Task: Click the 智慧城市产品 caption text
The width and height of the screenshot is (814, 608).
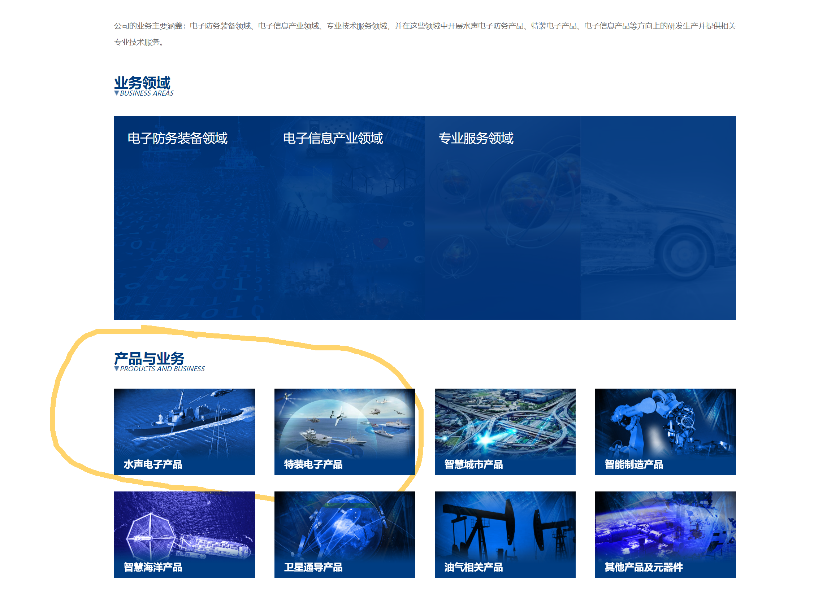Action: point(473,464)
